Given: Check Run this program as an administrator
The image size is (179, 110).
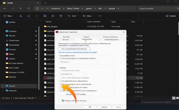Looking at the screenshot, I should click(61, 84).
